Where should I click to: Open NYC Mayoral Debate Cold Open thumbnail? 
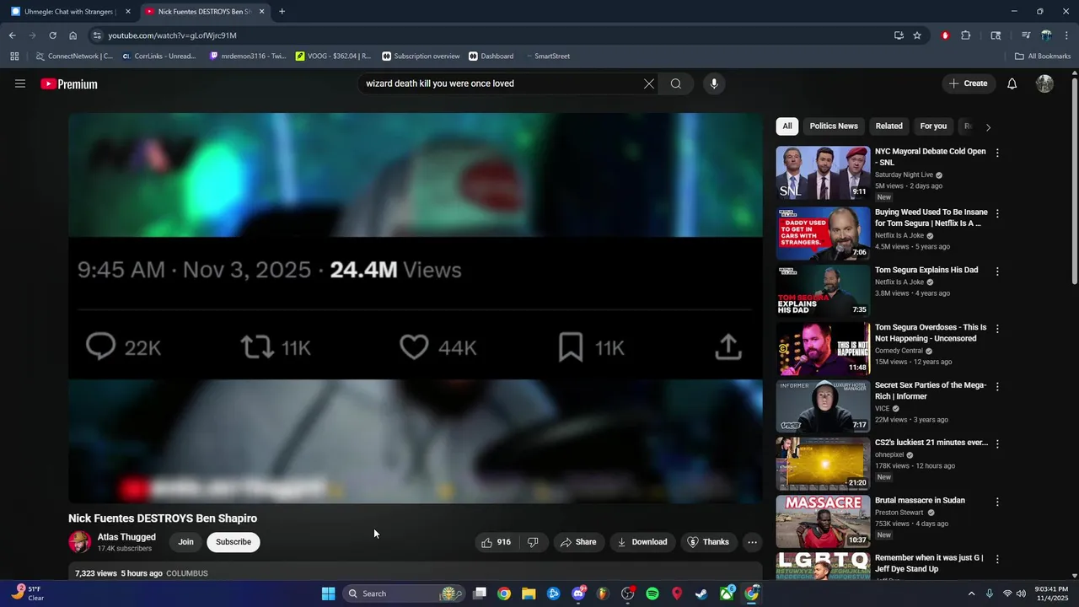823,173
